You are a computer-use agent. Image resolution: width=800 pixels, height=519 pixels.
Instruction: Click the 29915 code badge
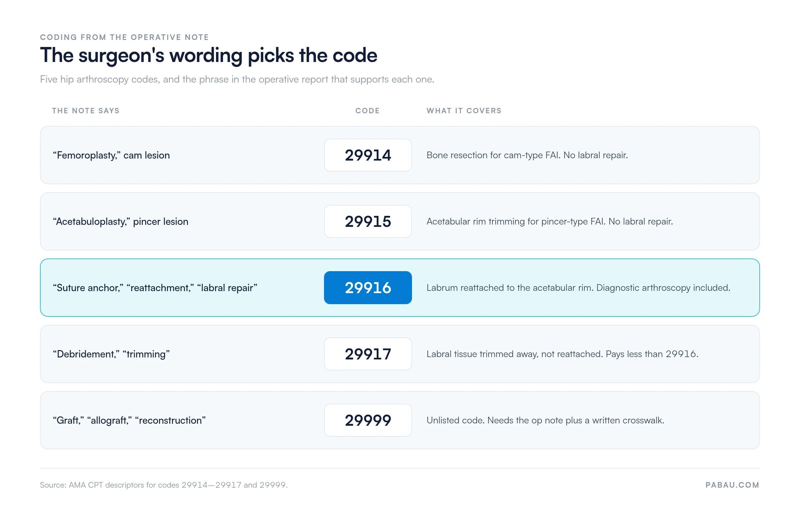(x=368, y=222)
